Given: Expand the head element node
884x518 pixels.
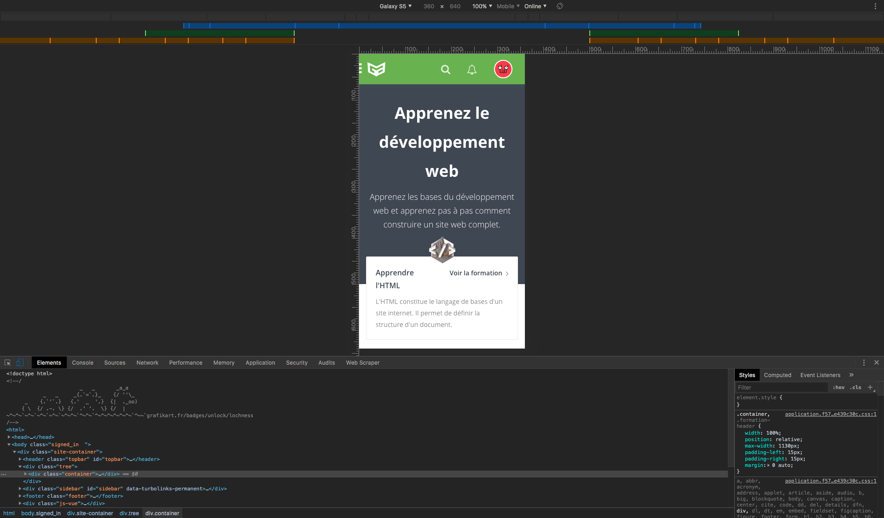Looking at the screenshot, I should coord(9,437).
